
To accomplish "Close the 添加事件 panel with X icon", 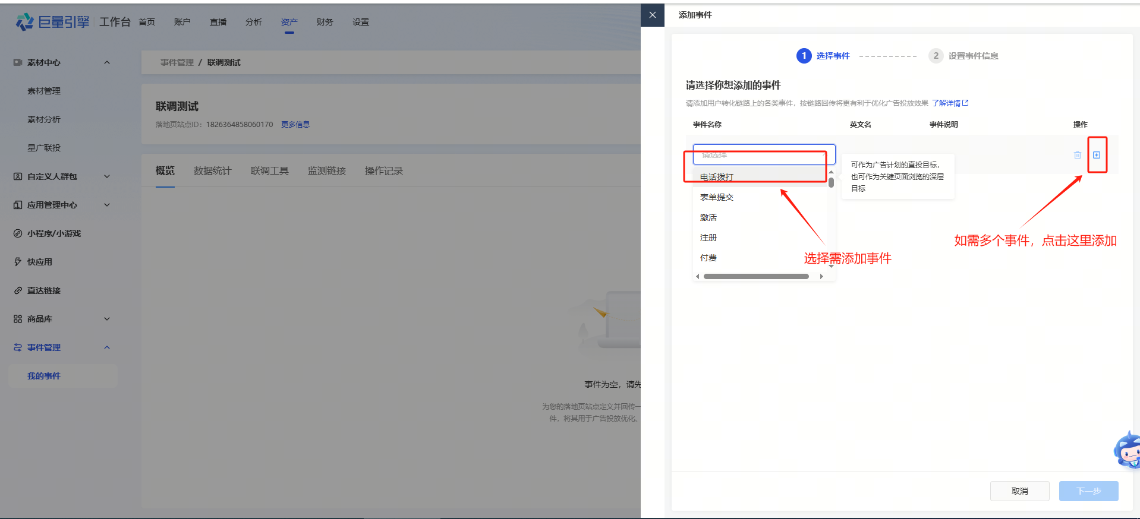I will tap(652, 15).
